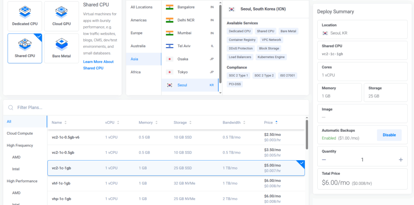The width and height of the screenshot is (414, 205).
Task: Click the plans table vertical scrollbar
Action: click(307, 135)
